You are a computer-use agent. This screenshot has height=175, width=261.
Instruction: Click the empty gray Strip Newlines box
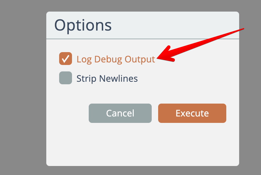tap(66, 78)
